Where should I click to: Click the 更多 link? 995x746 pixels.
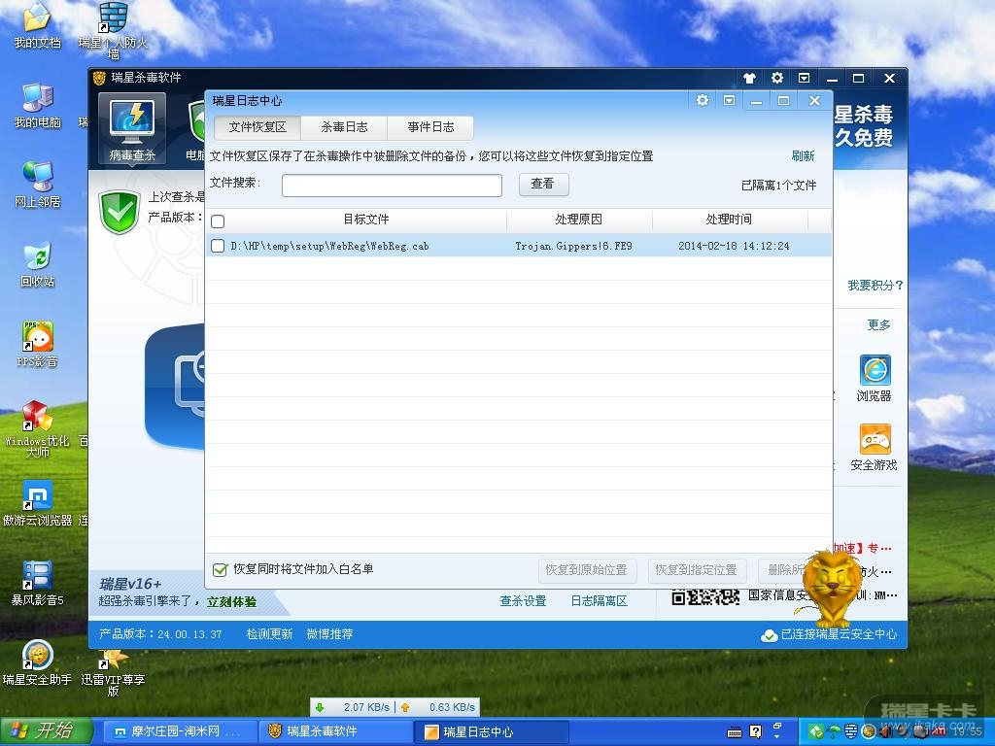pos(878,324)
